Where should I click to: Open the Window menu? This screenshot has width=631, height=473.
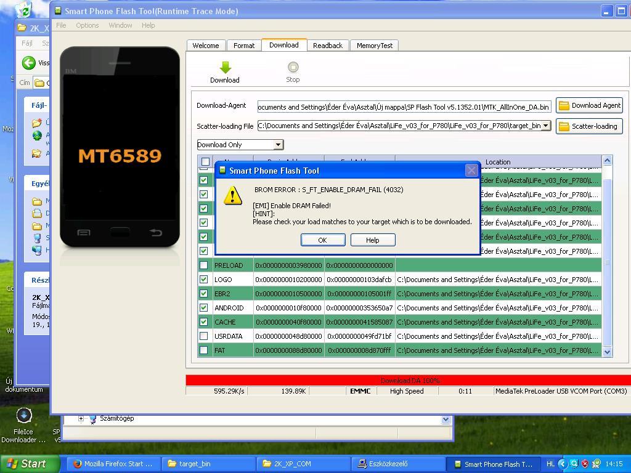tap(120, 25)
